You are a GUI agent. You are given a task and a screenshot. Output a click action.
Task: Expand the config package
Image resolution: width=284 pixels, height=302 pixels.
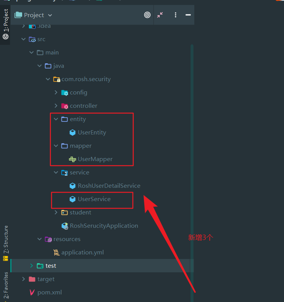pos(56,93)
